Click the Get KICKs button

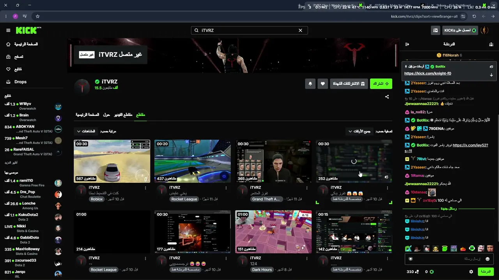click(460, 30)
